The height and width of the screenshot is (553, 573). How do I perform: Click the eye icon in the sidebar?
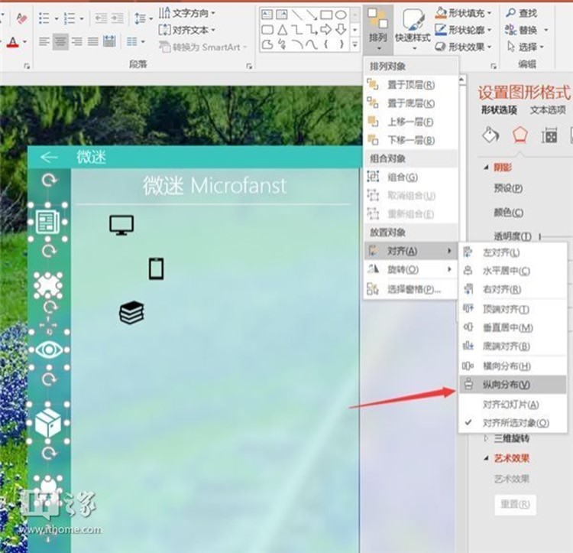tap(50, 350)
